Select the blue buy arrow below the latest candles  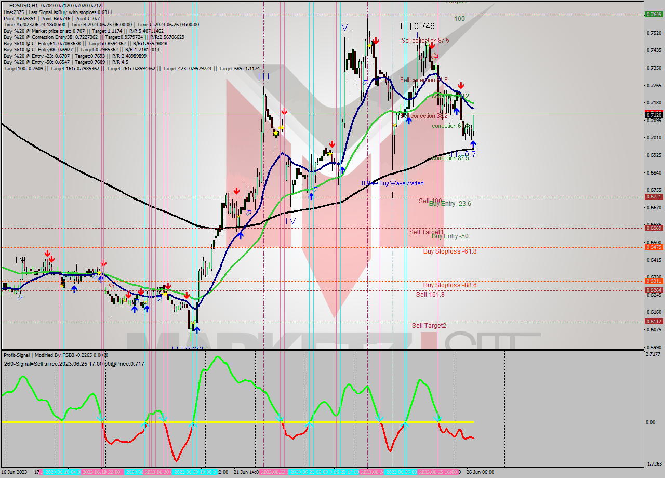pos(473,143)
